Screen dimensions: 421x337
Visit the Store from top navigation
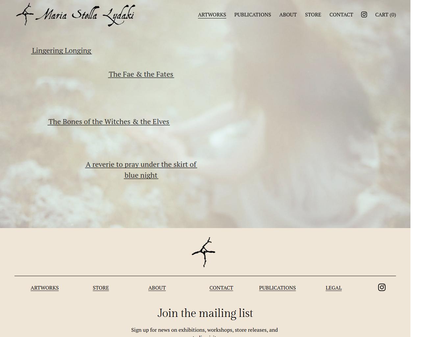[313, 14]
